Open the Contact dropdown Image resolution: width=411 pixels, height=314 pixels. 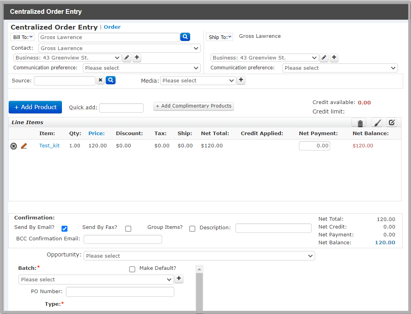[x=120, y=48]
